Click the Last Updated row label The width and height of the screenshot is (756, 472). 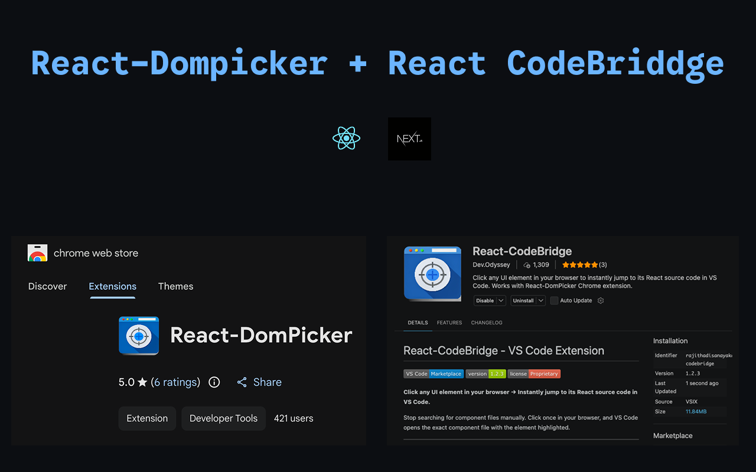(666, 387)
